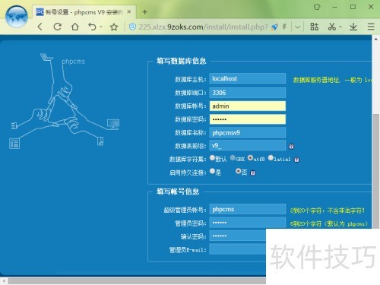The width and height of the screenshot is (380, 285).
Task: Select the utf8 charset radio button
Action: (250, 158)
